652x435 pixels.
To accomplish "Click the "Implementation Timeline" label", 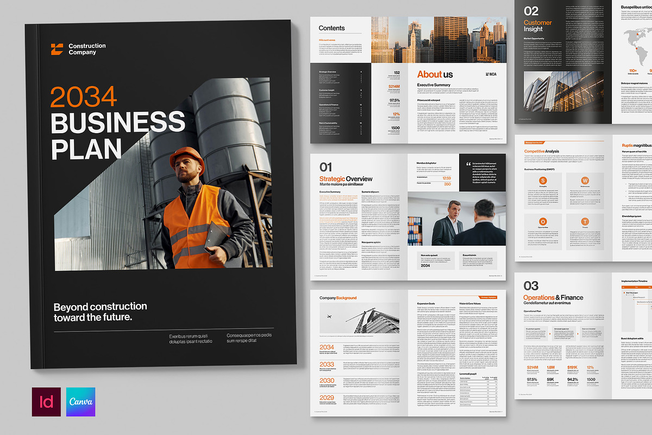I will tap(634, 281).
